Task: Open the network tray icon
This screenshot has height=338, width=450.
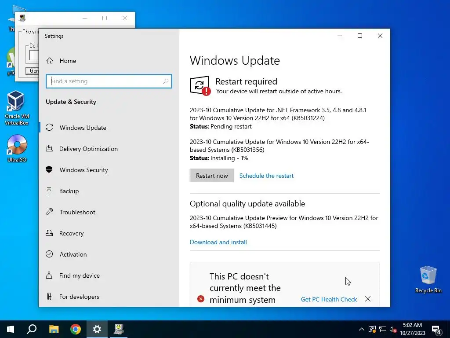Action: point(383,329)
